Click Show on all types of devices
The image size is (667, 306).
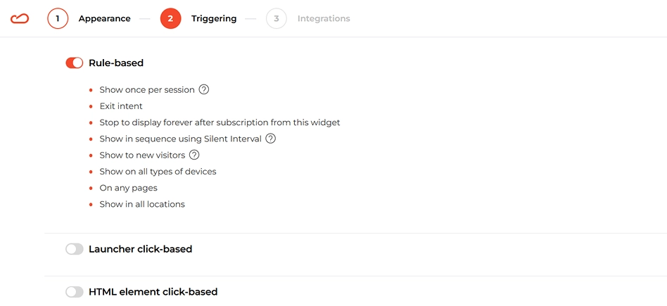[x=158, y=172]
